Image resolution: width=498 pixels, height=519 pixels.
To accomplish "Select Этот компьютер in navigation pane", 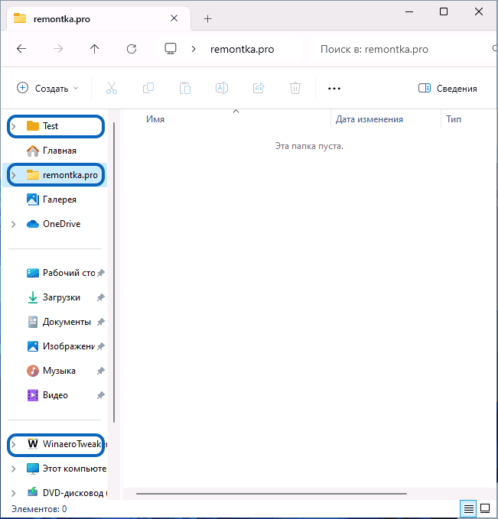I will tap(67, 469).
